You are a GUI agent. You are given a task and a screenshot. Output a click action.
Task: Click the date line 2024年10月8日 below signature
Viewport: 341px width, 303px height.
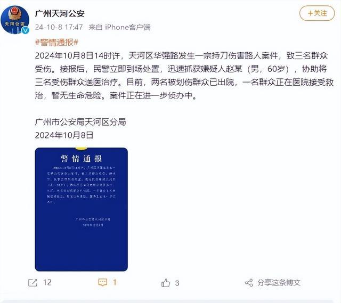(64, 135)
